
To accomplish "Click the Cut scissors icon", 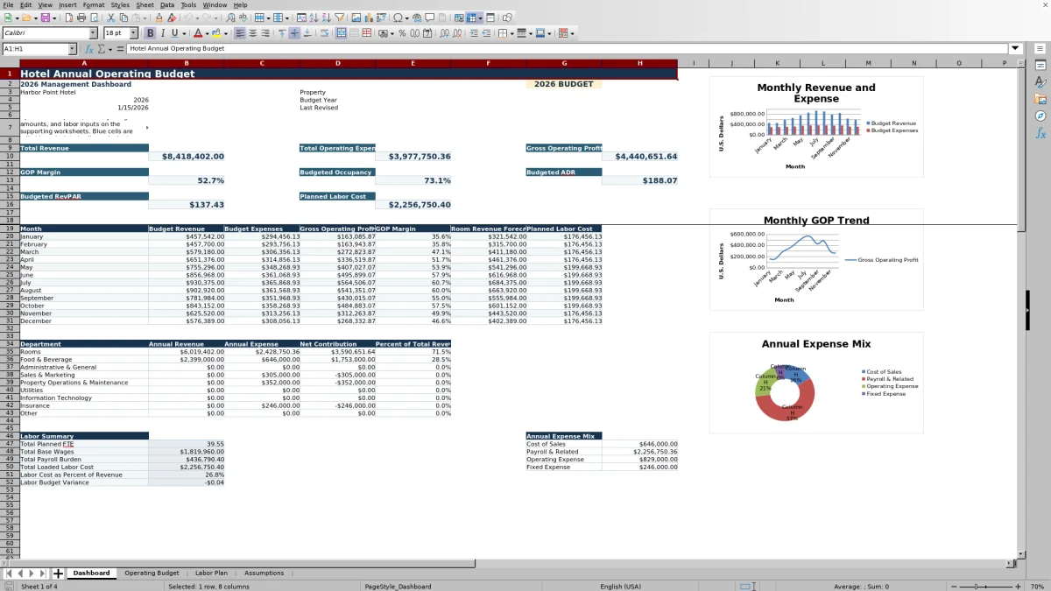I will [x=111, y=18].
